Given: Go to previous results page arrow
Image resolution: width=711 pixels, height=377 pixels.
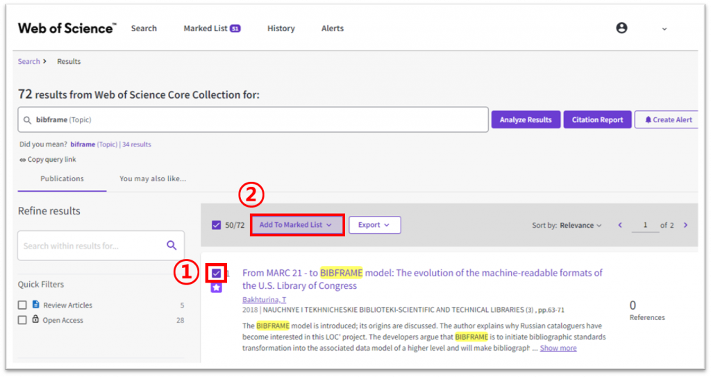Looking at the screenshot, I should (620, 225).
